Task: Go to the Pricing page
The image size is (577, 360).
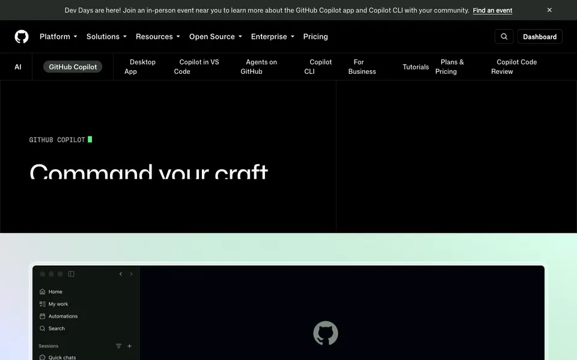Action: [x=316, y=37]
